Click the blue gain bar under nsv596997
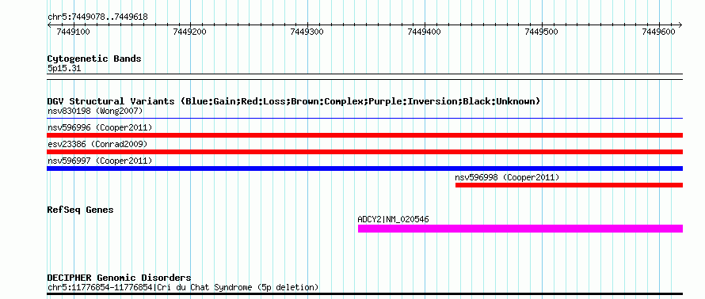Screen dimensions: 705x299 364,168
